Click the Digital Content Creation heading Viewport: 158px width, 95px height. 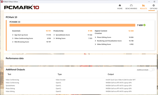(x=101, y=32)
